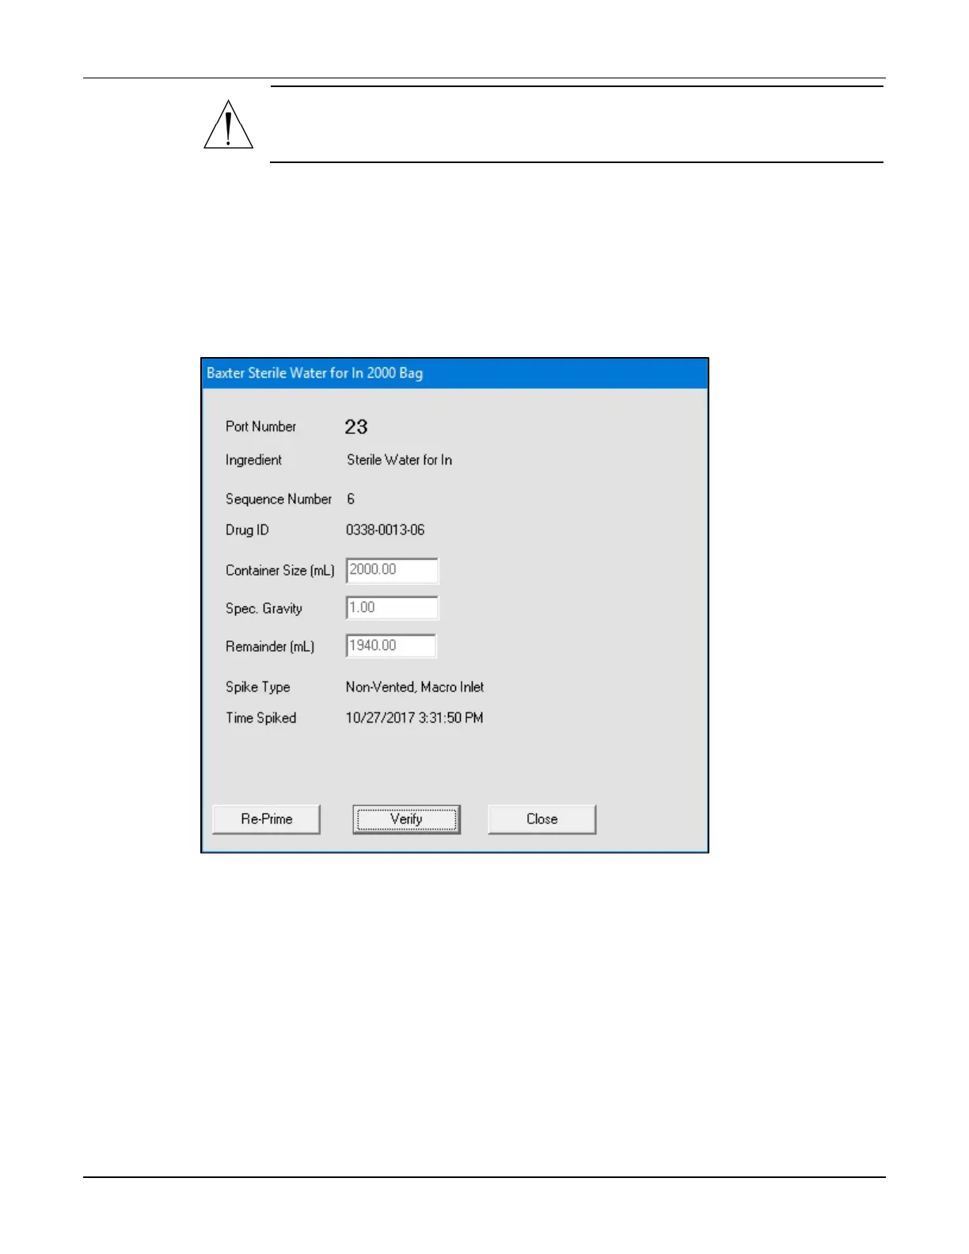This screenshot has width=969, height=1254.
Task: Click the dialog title Baxter Sterile Water for In 2000 Bag
Action: [x=314, y=373]
